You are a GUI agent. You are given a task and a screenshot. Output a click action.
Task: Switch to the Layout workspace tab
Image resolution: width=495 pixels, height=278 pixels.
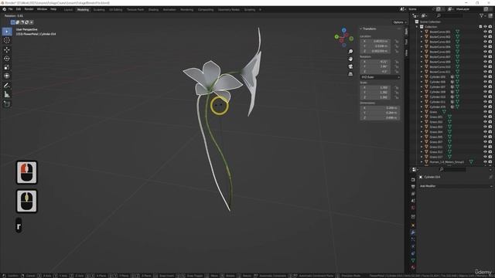[68, 10]
